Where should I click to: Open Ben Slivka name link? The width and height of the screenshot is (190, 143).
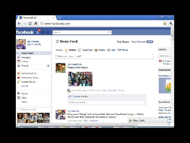(33, 42)
